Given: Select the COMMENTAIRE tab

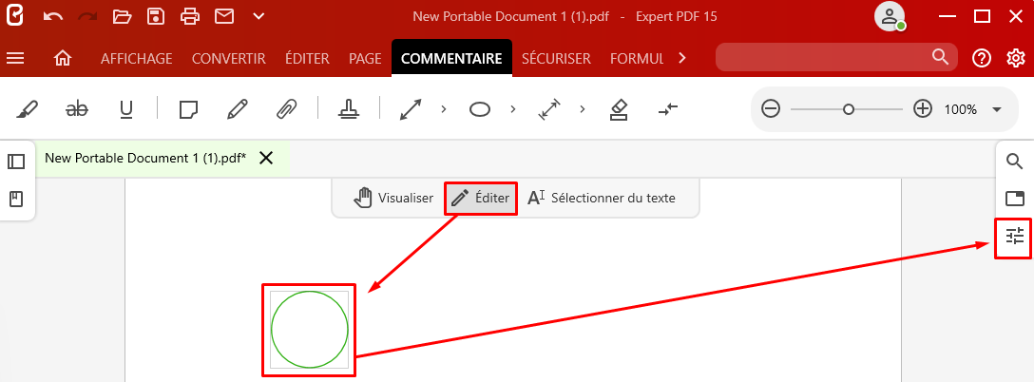Looking at the screenshot, I should (x=451, y=59).
